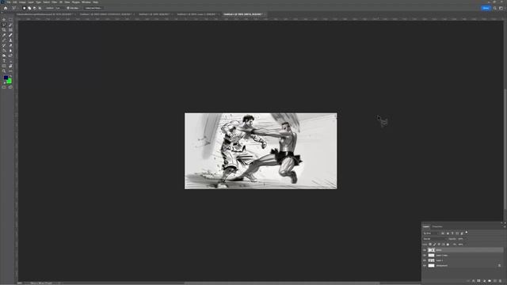
Task: Open the Help menu
Action: tap(95, 2)
